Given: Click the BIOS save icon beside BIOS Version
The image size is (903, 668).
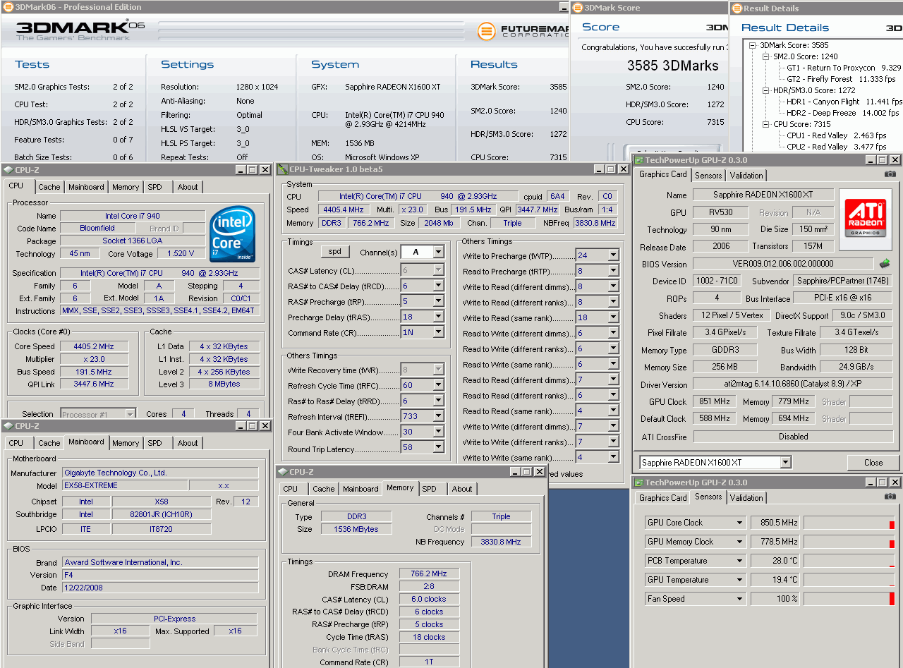Looking at the screenshot, I should [x=884, y=264].
